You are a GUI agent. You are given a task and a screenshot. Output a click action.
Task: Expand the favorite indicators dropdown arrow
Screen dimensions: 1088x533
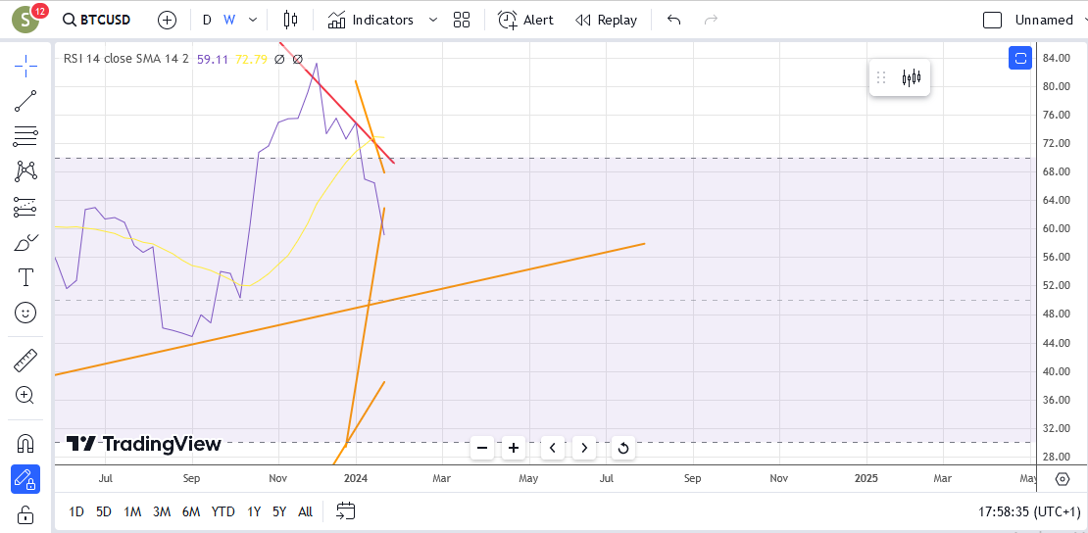433,21
